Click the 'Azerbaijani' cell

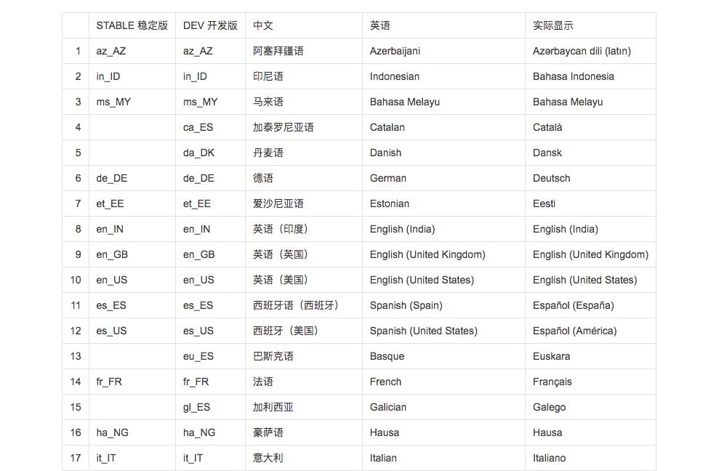pos(443,51)
